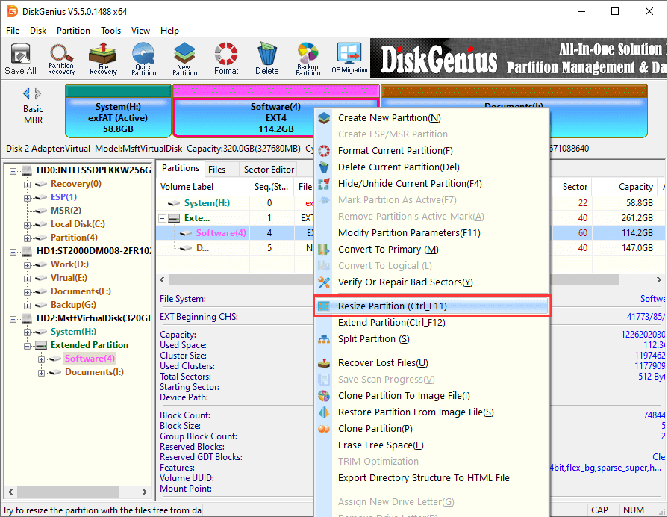Open the Backup Partition tool
This screenshot has height=517, width=668.
coord(308,59)
